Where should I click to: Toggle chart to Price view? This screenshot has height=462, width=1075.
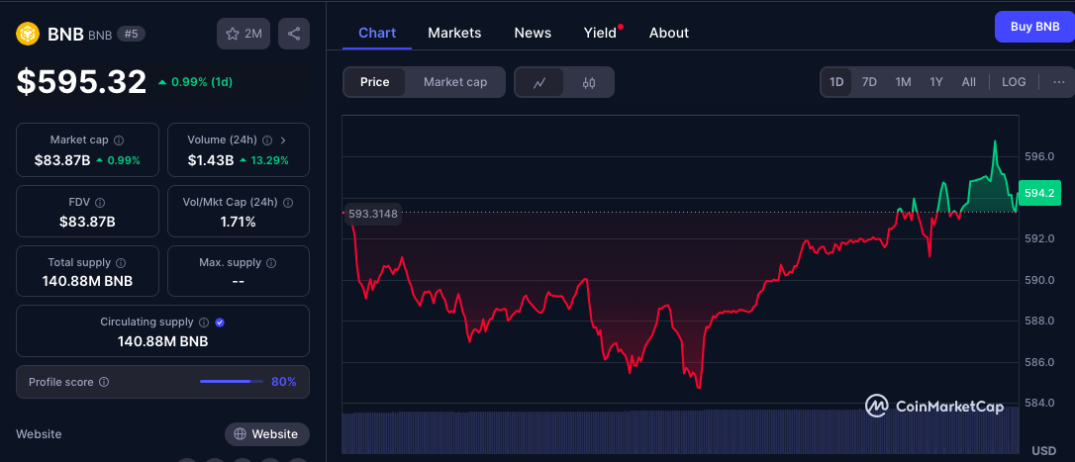[374, 82]
